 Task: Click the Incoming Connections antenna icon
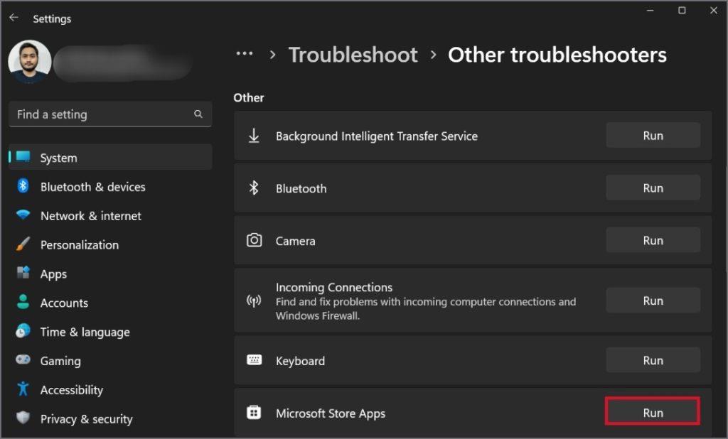point(254,300)
